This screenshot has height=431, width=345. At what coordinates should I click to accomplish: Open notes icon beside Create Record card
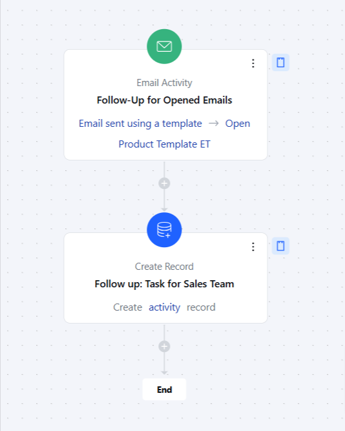coord(280,246)
